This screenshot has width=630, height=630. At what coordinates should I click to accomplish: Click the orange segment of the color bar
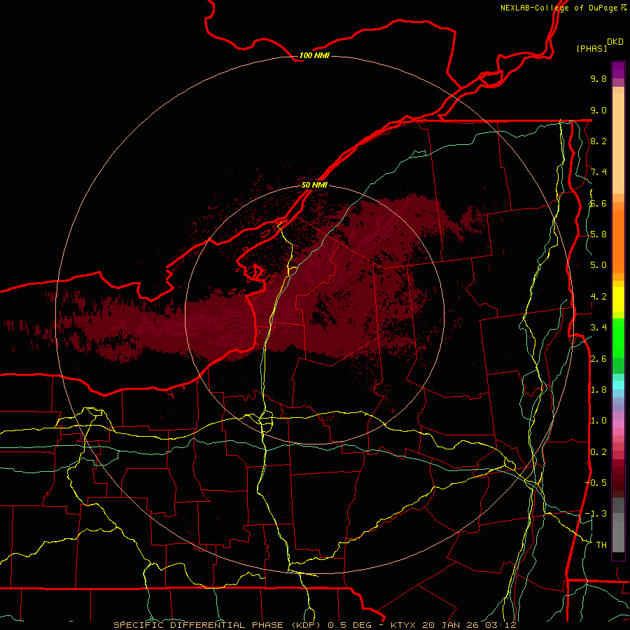tap(618, 241)
